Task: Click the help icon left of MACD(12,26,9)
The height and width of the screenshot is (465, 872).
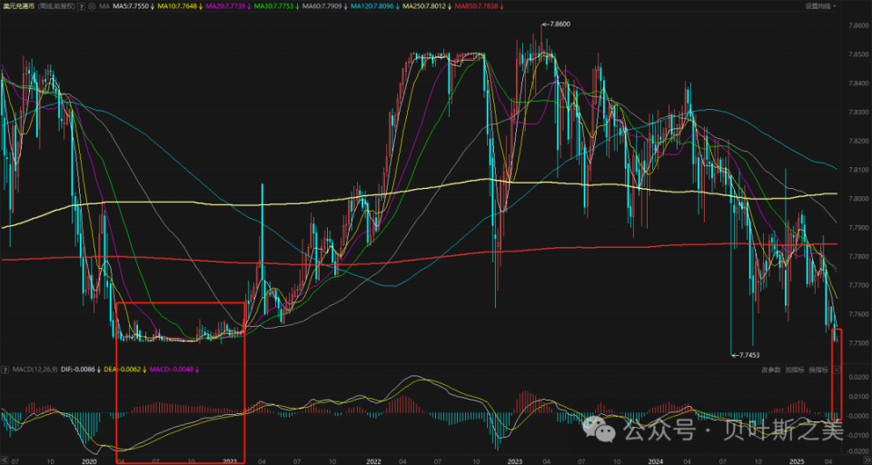Action: click(x=5, y=370)
